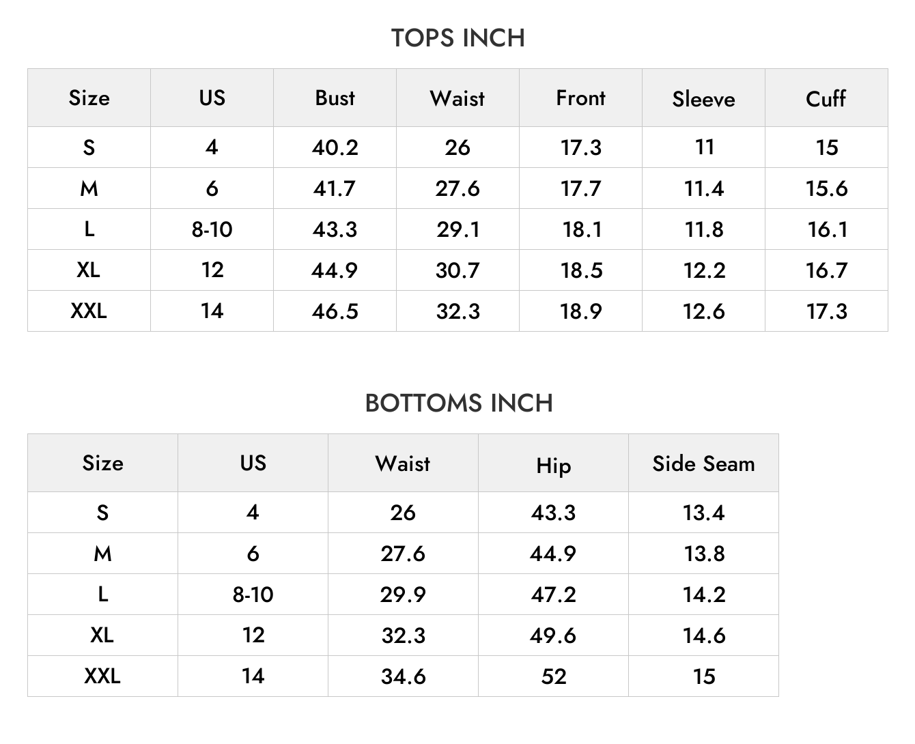The height and width of the screenshot is (744, 915).
Task: Select the Cuff column header
Action: (x=826, y=98)
